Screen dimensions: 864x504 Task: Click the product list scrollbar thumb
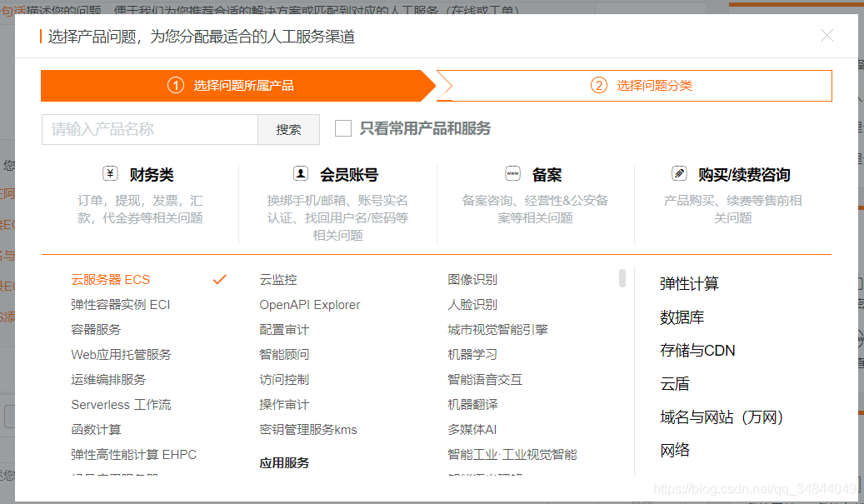(x=622, y=278)
